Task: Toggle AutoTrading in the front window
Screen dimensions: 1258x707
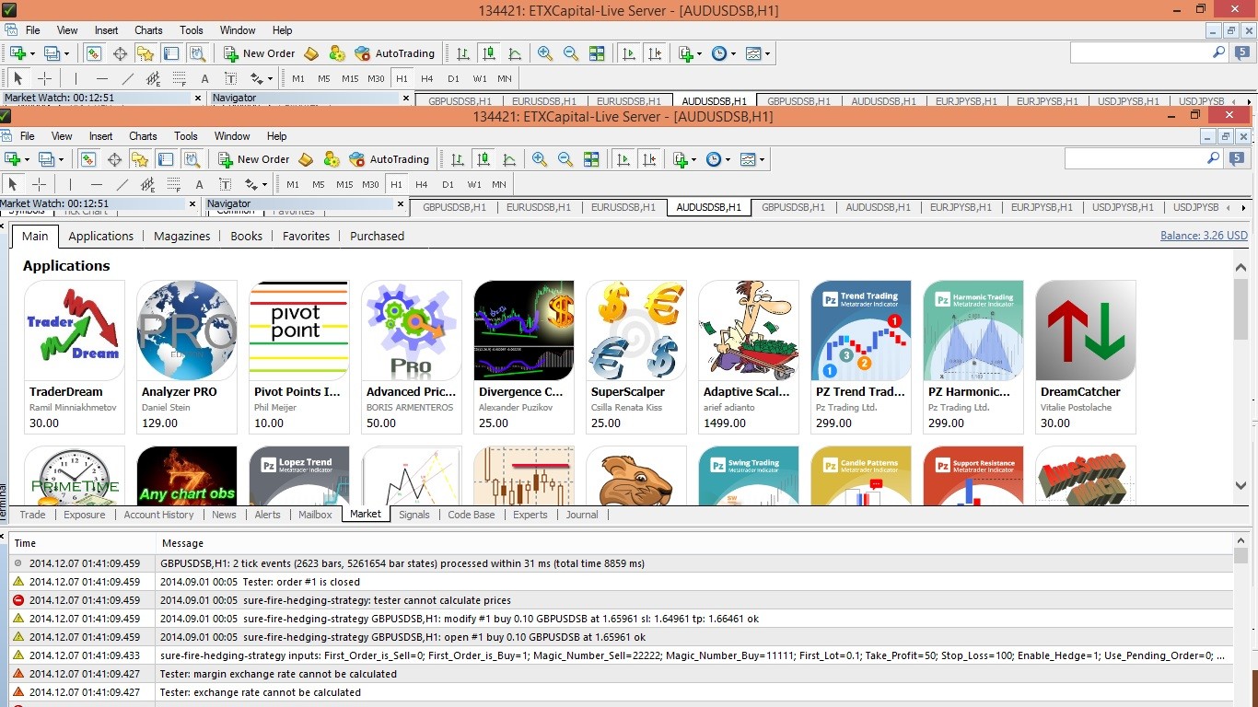Action: [390, 159]
